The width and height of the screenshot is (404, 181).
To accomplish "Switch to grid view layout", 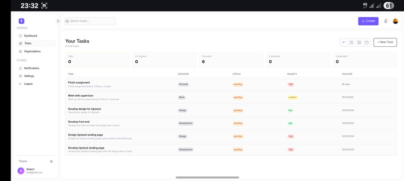I will (x=359, y=42).
